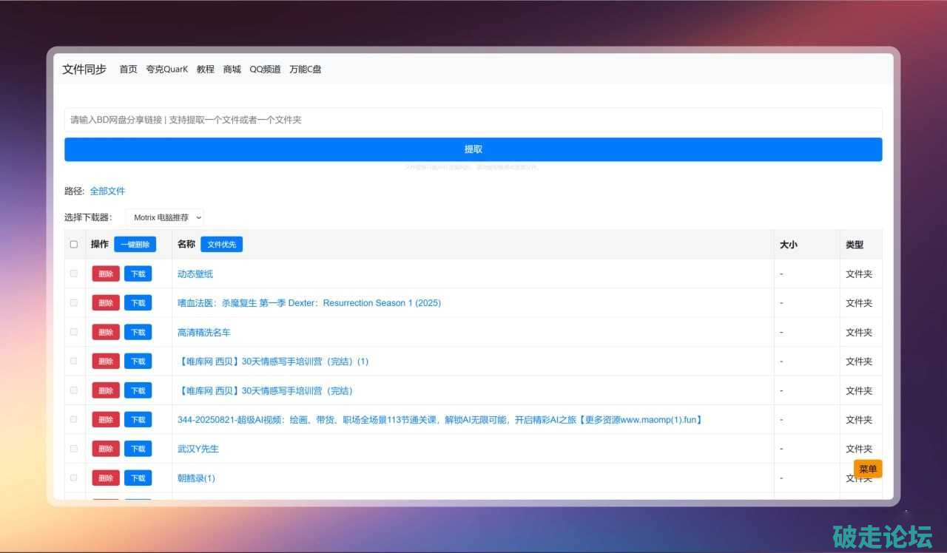This screenshot has width=947, height=553.
Task: Tick the select-all checkbox in table header
Action: pyautogui.click(x=73, y=245)
